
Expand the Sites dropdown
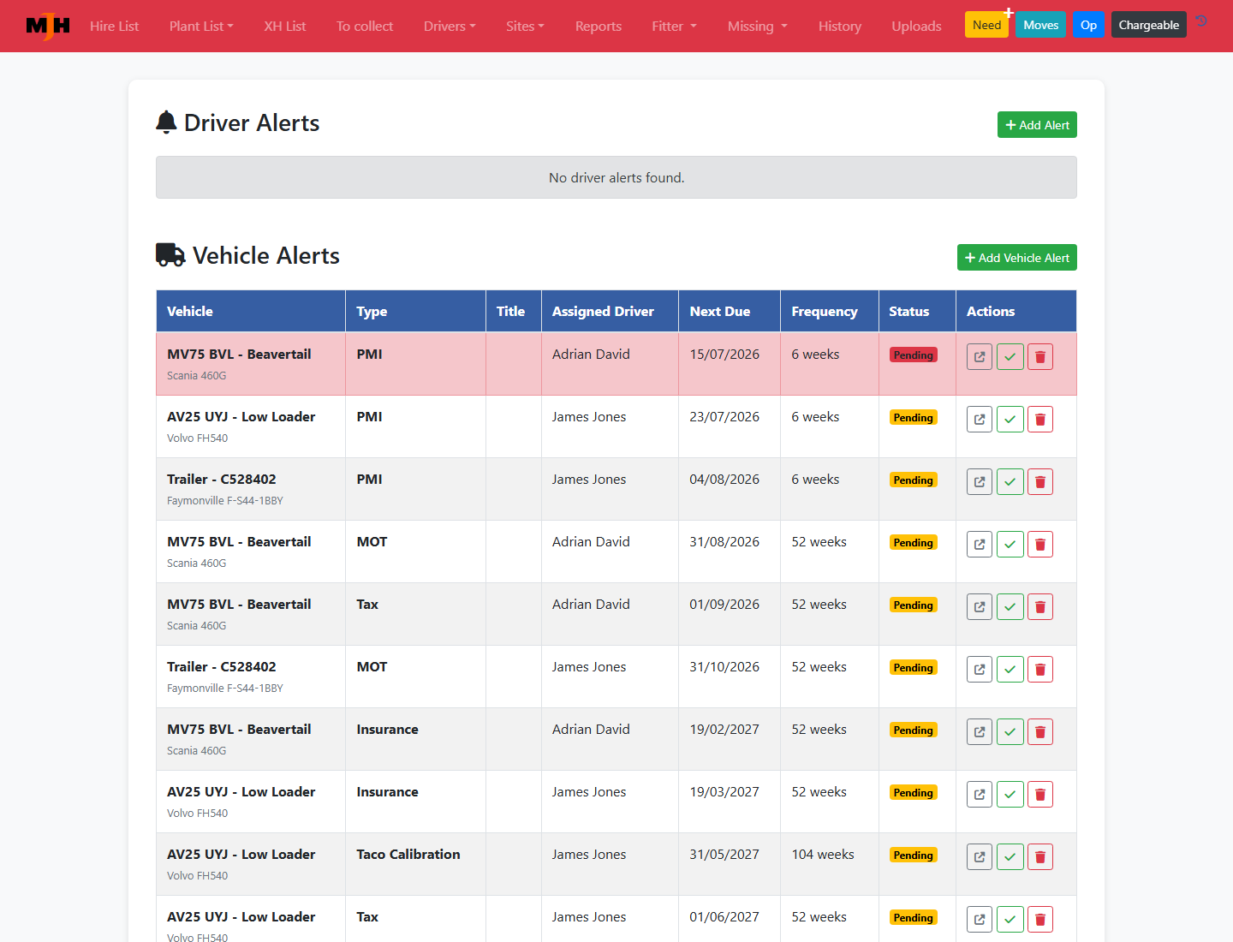point(525,27)
